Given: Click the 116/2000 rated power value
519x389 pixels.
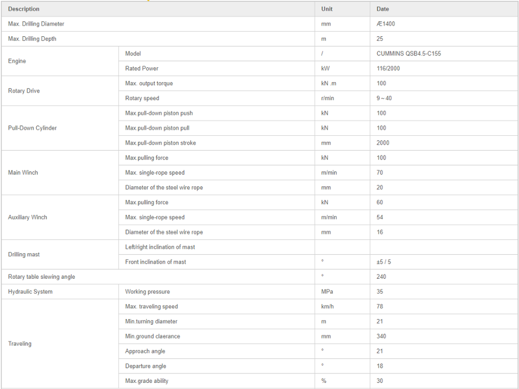Looking at the screenshot, I should 388,68.
